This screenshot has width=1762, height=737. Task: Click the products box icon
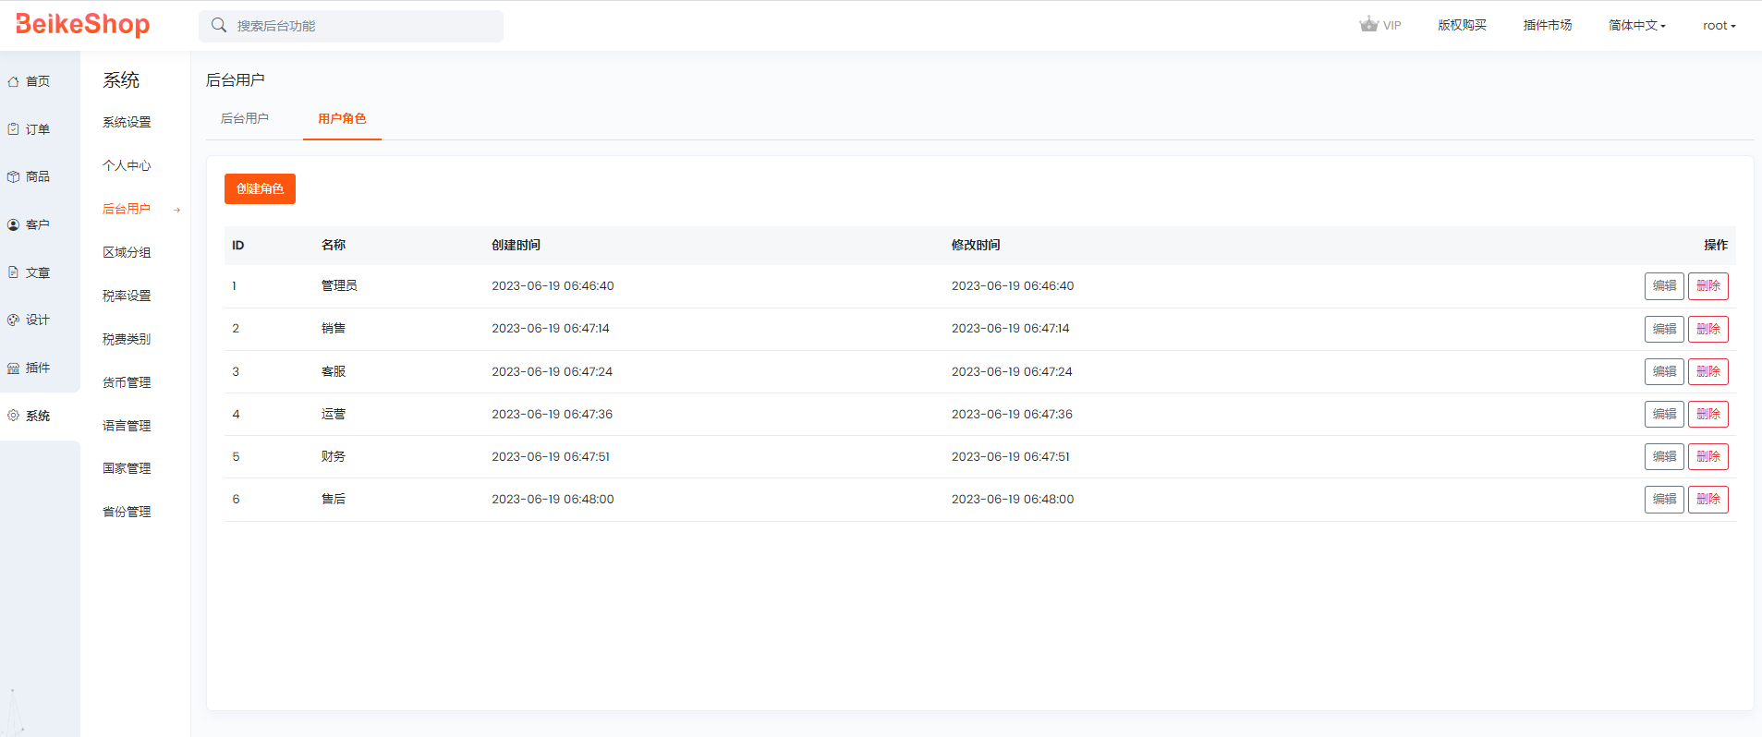coord(14,177)
